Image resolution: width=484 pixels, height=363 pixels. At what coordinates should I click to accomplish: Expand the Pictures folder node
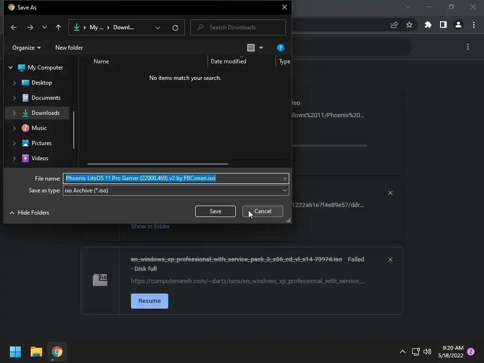14,143
